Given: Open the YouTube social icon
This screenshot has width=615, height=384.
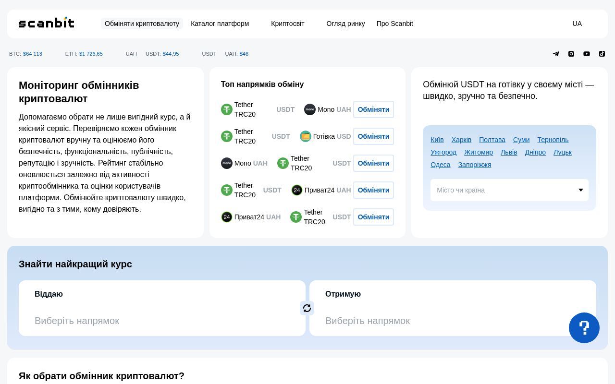Looking at the screenshot, I should [x=587, y=54].
